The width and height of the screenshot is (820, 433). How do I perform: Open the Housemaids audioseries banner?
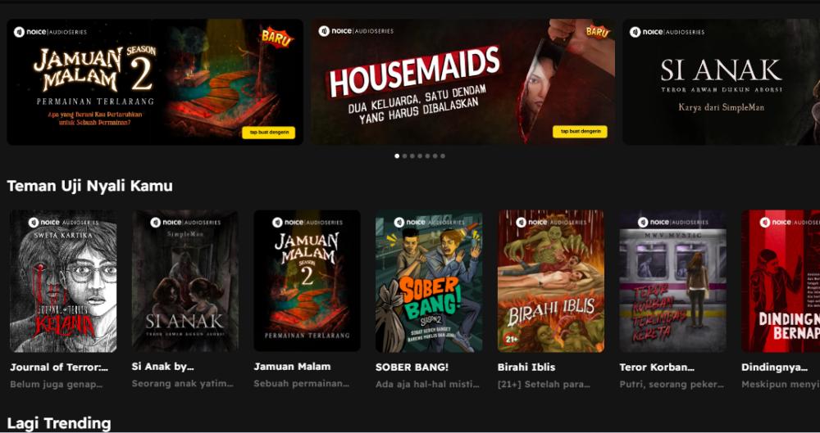[462, 82]
